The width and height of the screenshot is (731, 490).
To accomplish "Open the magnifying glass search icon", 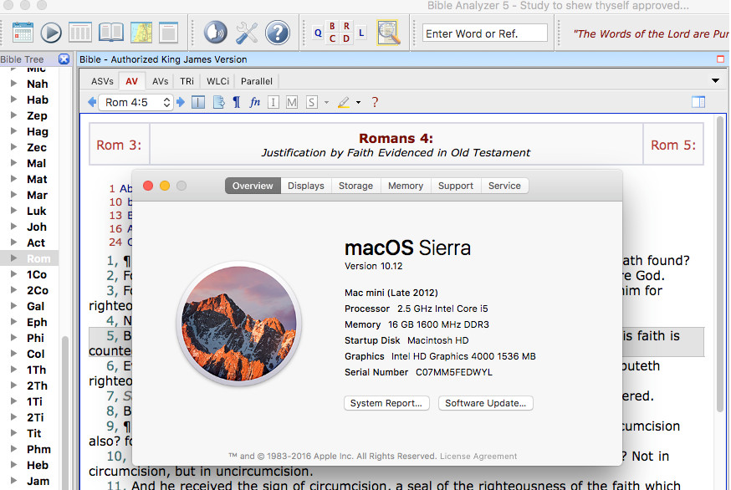I will (388, 33).
